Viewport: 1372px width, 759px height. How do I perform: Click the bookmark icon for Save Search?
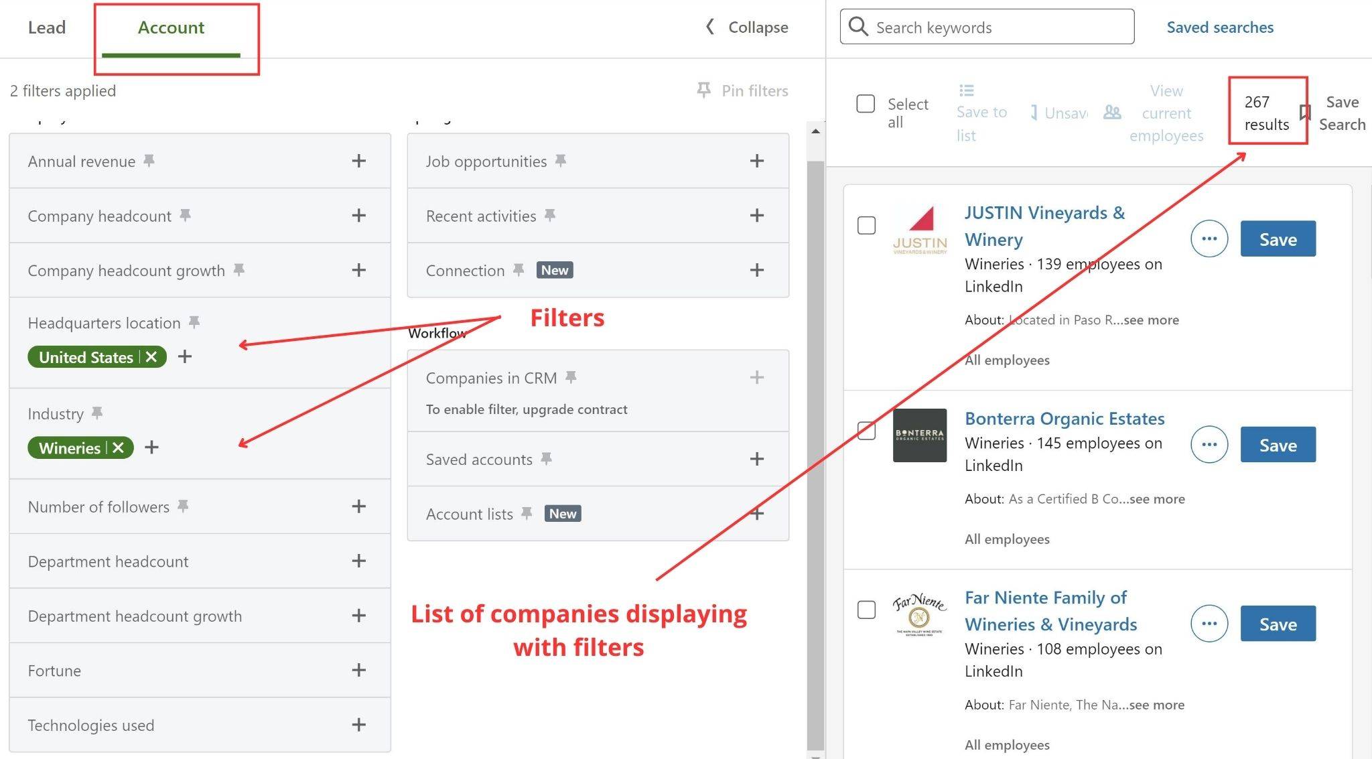click(x=1304, y=113)
